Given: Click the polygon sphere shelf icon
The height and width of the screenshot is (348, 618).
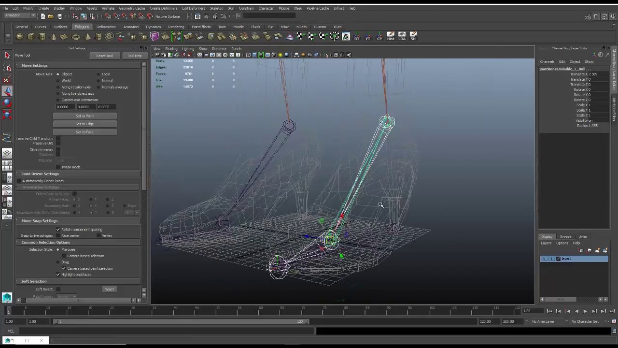Looking at the screenshot, I should pos(19,37).
